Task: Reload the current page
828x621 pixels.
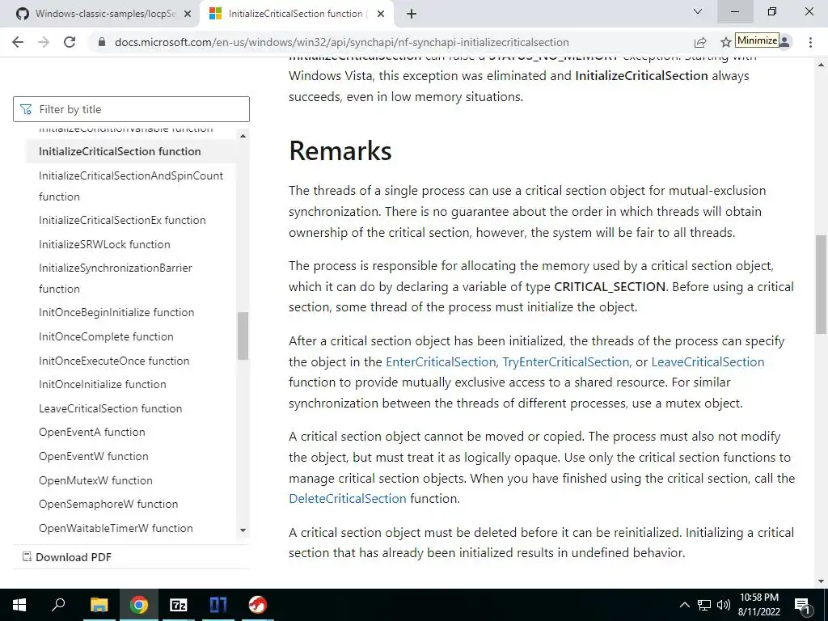Action: (70, 42)
